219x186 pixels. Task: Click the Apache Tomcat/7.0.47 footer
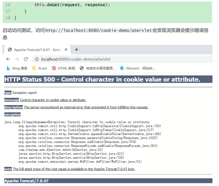point(27,181)
